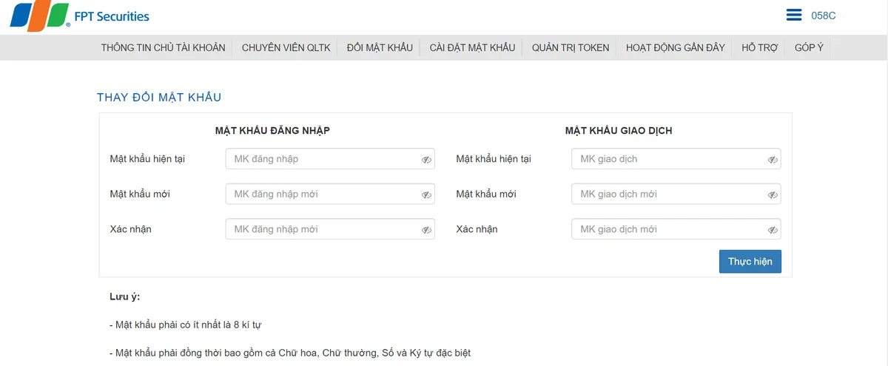
Task: Click account number 058C
Action: [824, 16]
